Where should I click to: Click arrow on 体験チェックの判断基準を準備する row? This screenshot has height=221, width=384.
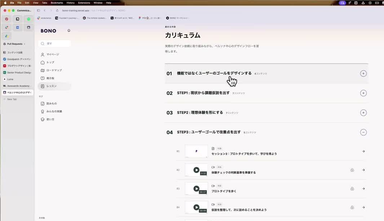[x=363, y=170]
